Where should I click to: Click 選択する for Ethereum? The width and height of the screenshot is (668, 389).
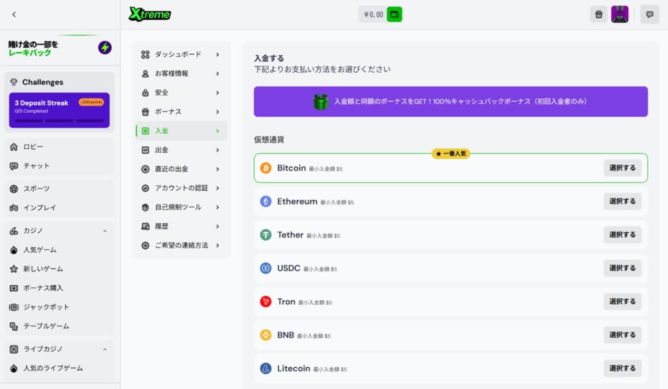pyautogui.click(x=622, y=201)
